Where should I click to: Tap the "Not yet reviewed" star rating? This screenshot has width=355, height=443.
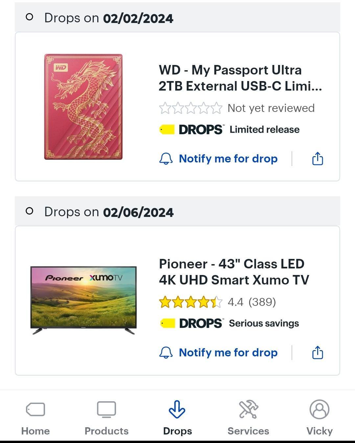coord(237,108)
